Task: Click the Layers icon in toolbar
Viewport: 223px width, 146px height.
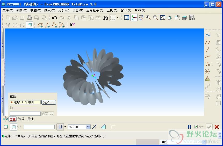Action: pos(185,18)
